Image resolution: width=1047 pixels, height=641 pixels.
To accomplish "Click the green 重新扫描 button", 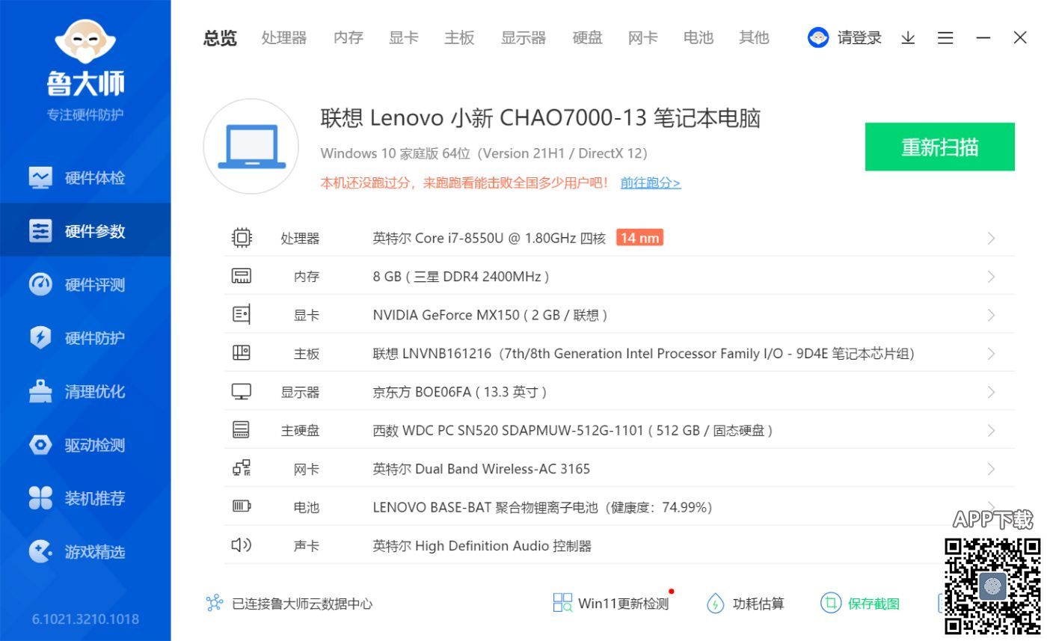I will tap(939, 147).
